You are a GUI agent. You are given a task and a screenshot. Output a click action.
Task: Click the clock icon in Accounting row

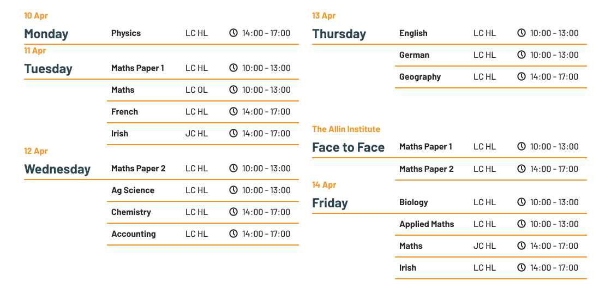coord(233,234)
